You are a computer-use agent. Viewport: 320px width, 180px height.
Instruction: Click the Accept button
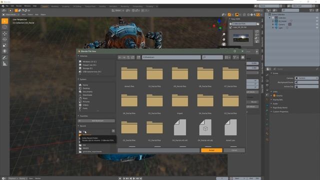pos(211,150)
